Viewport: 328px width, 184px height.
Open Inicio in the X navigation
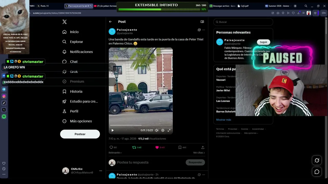(x=70, y=32)
